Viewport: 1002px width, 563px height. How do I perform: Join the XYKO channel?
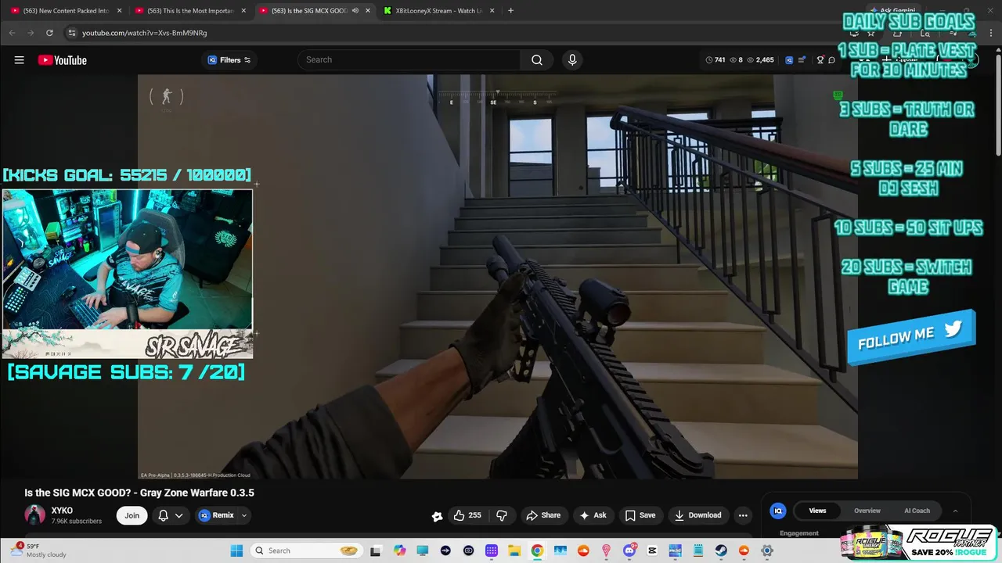(132, 515)
